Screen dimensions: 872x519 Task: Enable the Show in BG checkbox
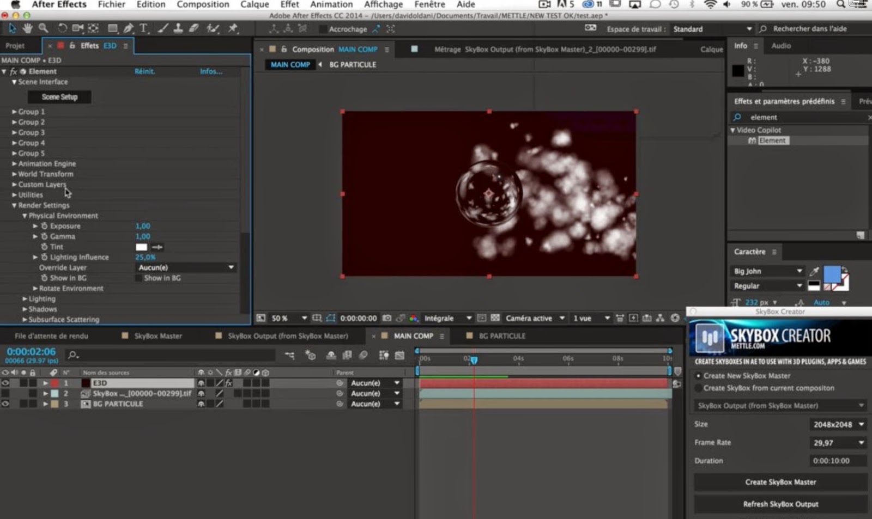pos(138,278)
